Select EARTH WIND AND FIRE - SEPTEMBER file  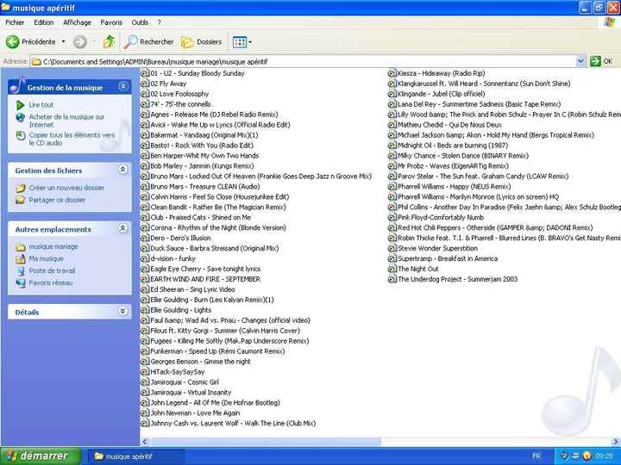coord(205,279)
